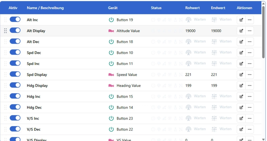The width and height of the screenshot is (267, 141).
Task: Disable the Alt Inc active toggle
Action: click(15, 20)
